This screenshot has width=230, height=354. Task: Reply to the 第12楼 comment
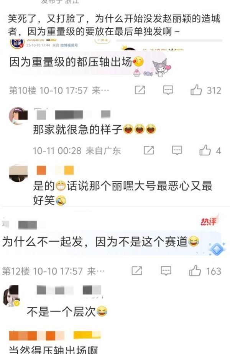[166, 271]
